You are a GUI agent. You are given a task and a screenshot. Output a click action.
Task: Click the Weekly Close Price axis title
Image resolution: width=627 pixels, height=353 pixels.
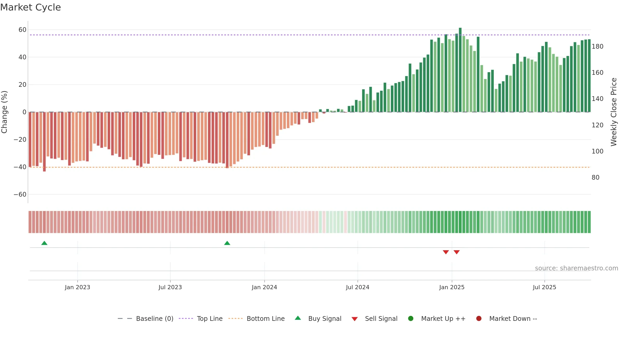point(614,112)
